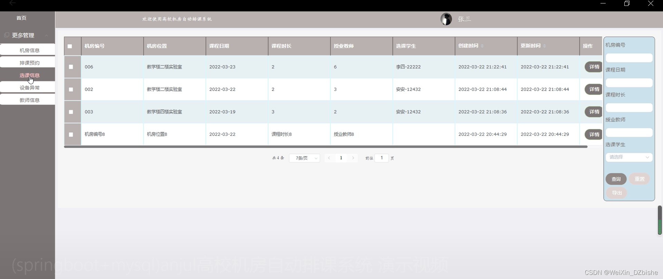This screenshot has height=279, width=663.
Task: Go to the previous page arrow in pagination
Action: coord(329,158)
